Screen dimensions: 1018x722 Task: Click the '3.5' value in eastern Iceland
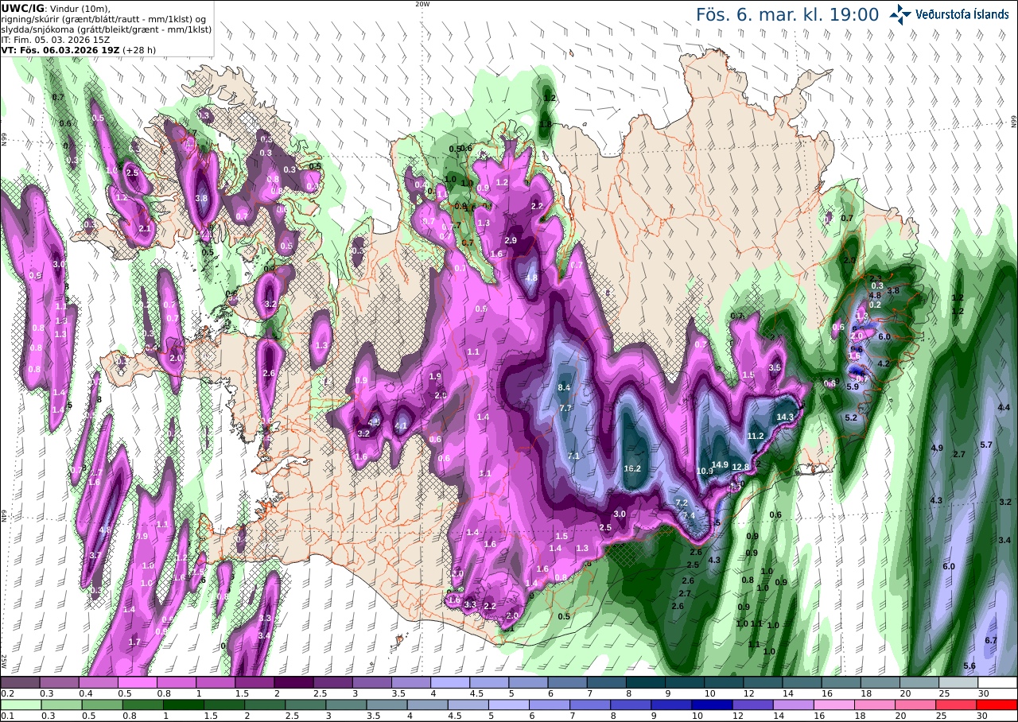pos(775,367)
